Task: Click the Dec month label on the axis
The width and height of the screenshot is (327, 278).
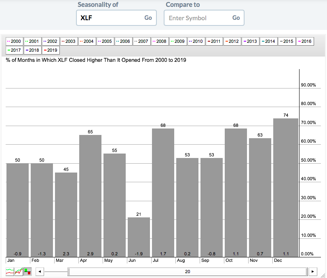Action: 278,260
